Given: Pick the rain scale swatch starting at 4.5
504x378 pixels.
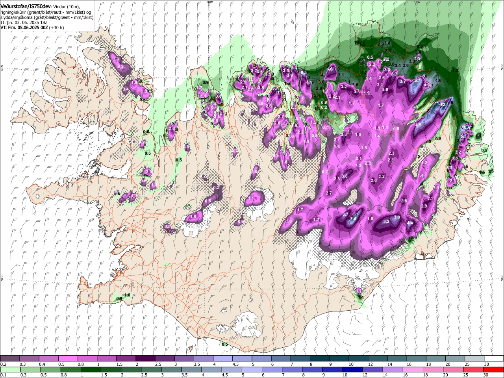Looking at the screenshot, I should 231,369.
